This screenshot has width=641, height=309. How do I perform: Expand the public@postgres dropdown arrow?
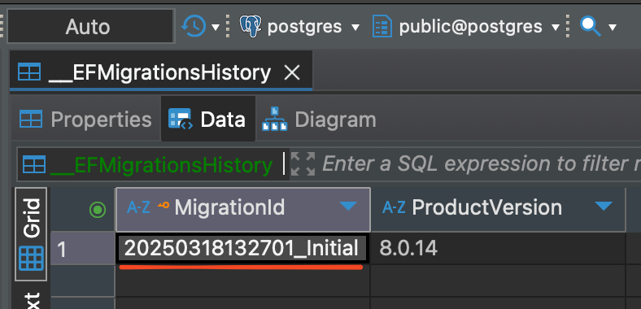[555, 28]
